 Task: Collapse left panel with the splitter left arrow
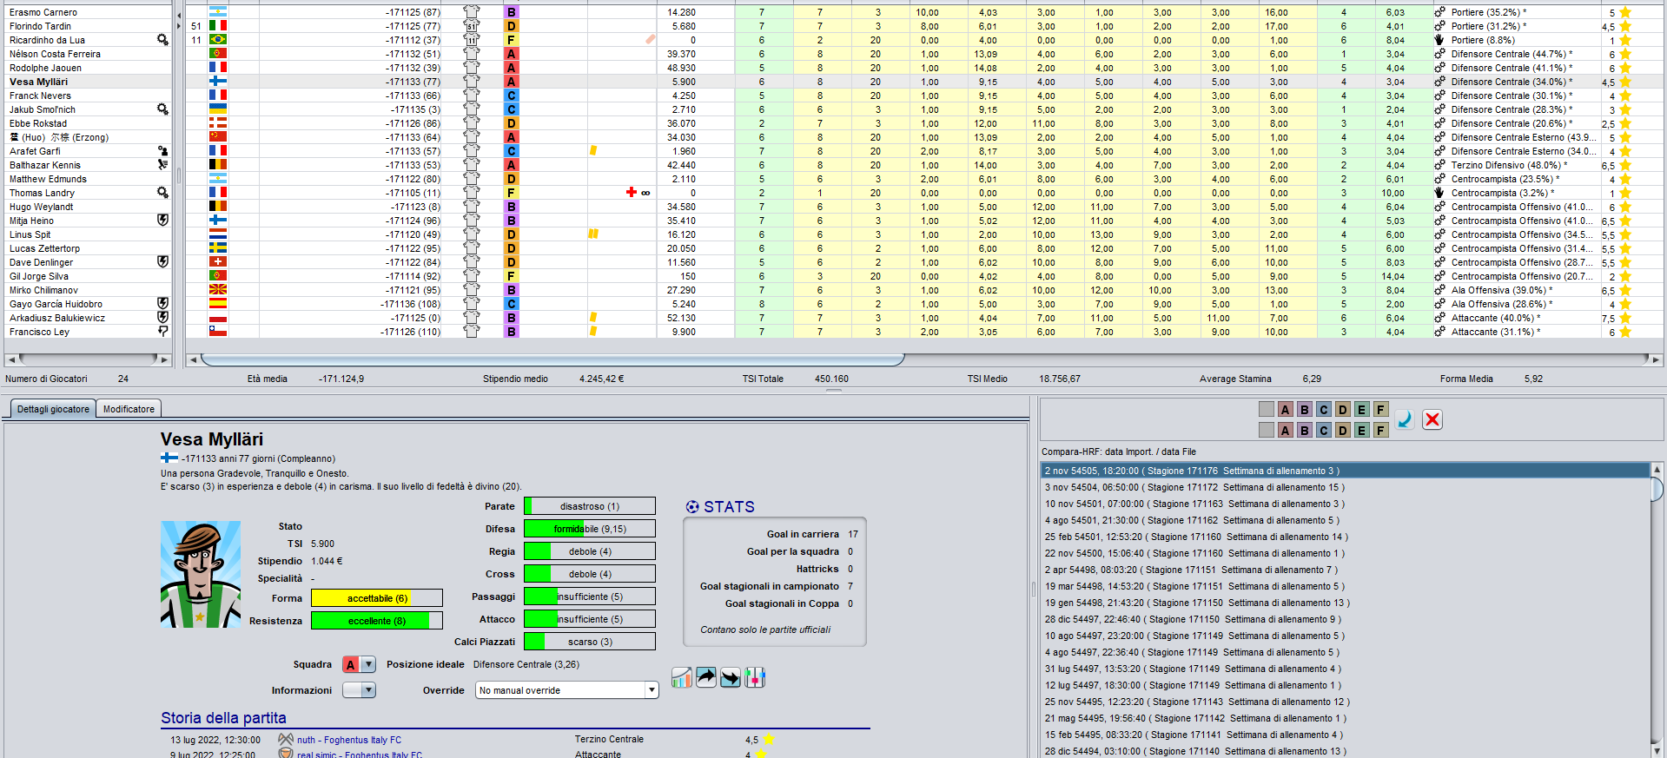click(x=179, y=16)
